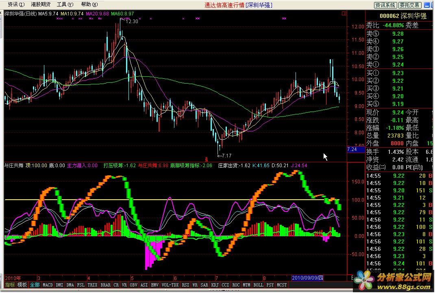The width and height of the screenshot is (435, 293).
Task: Select the PSY indicator tab
Action: click(270, 285)
